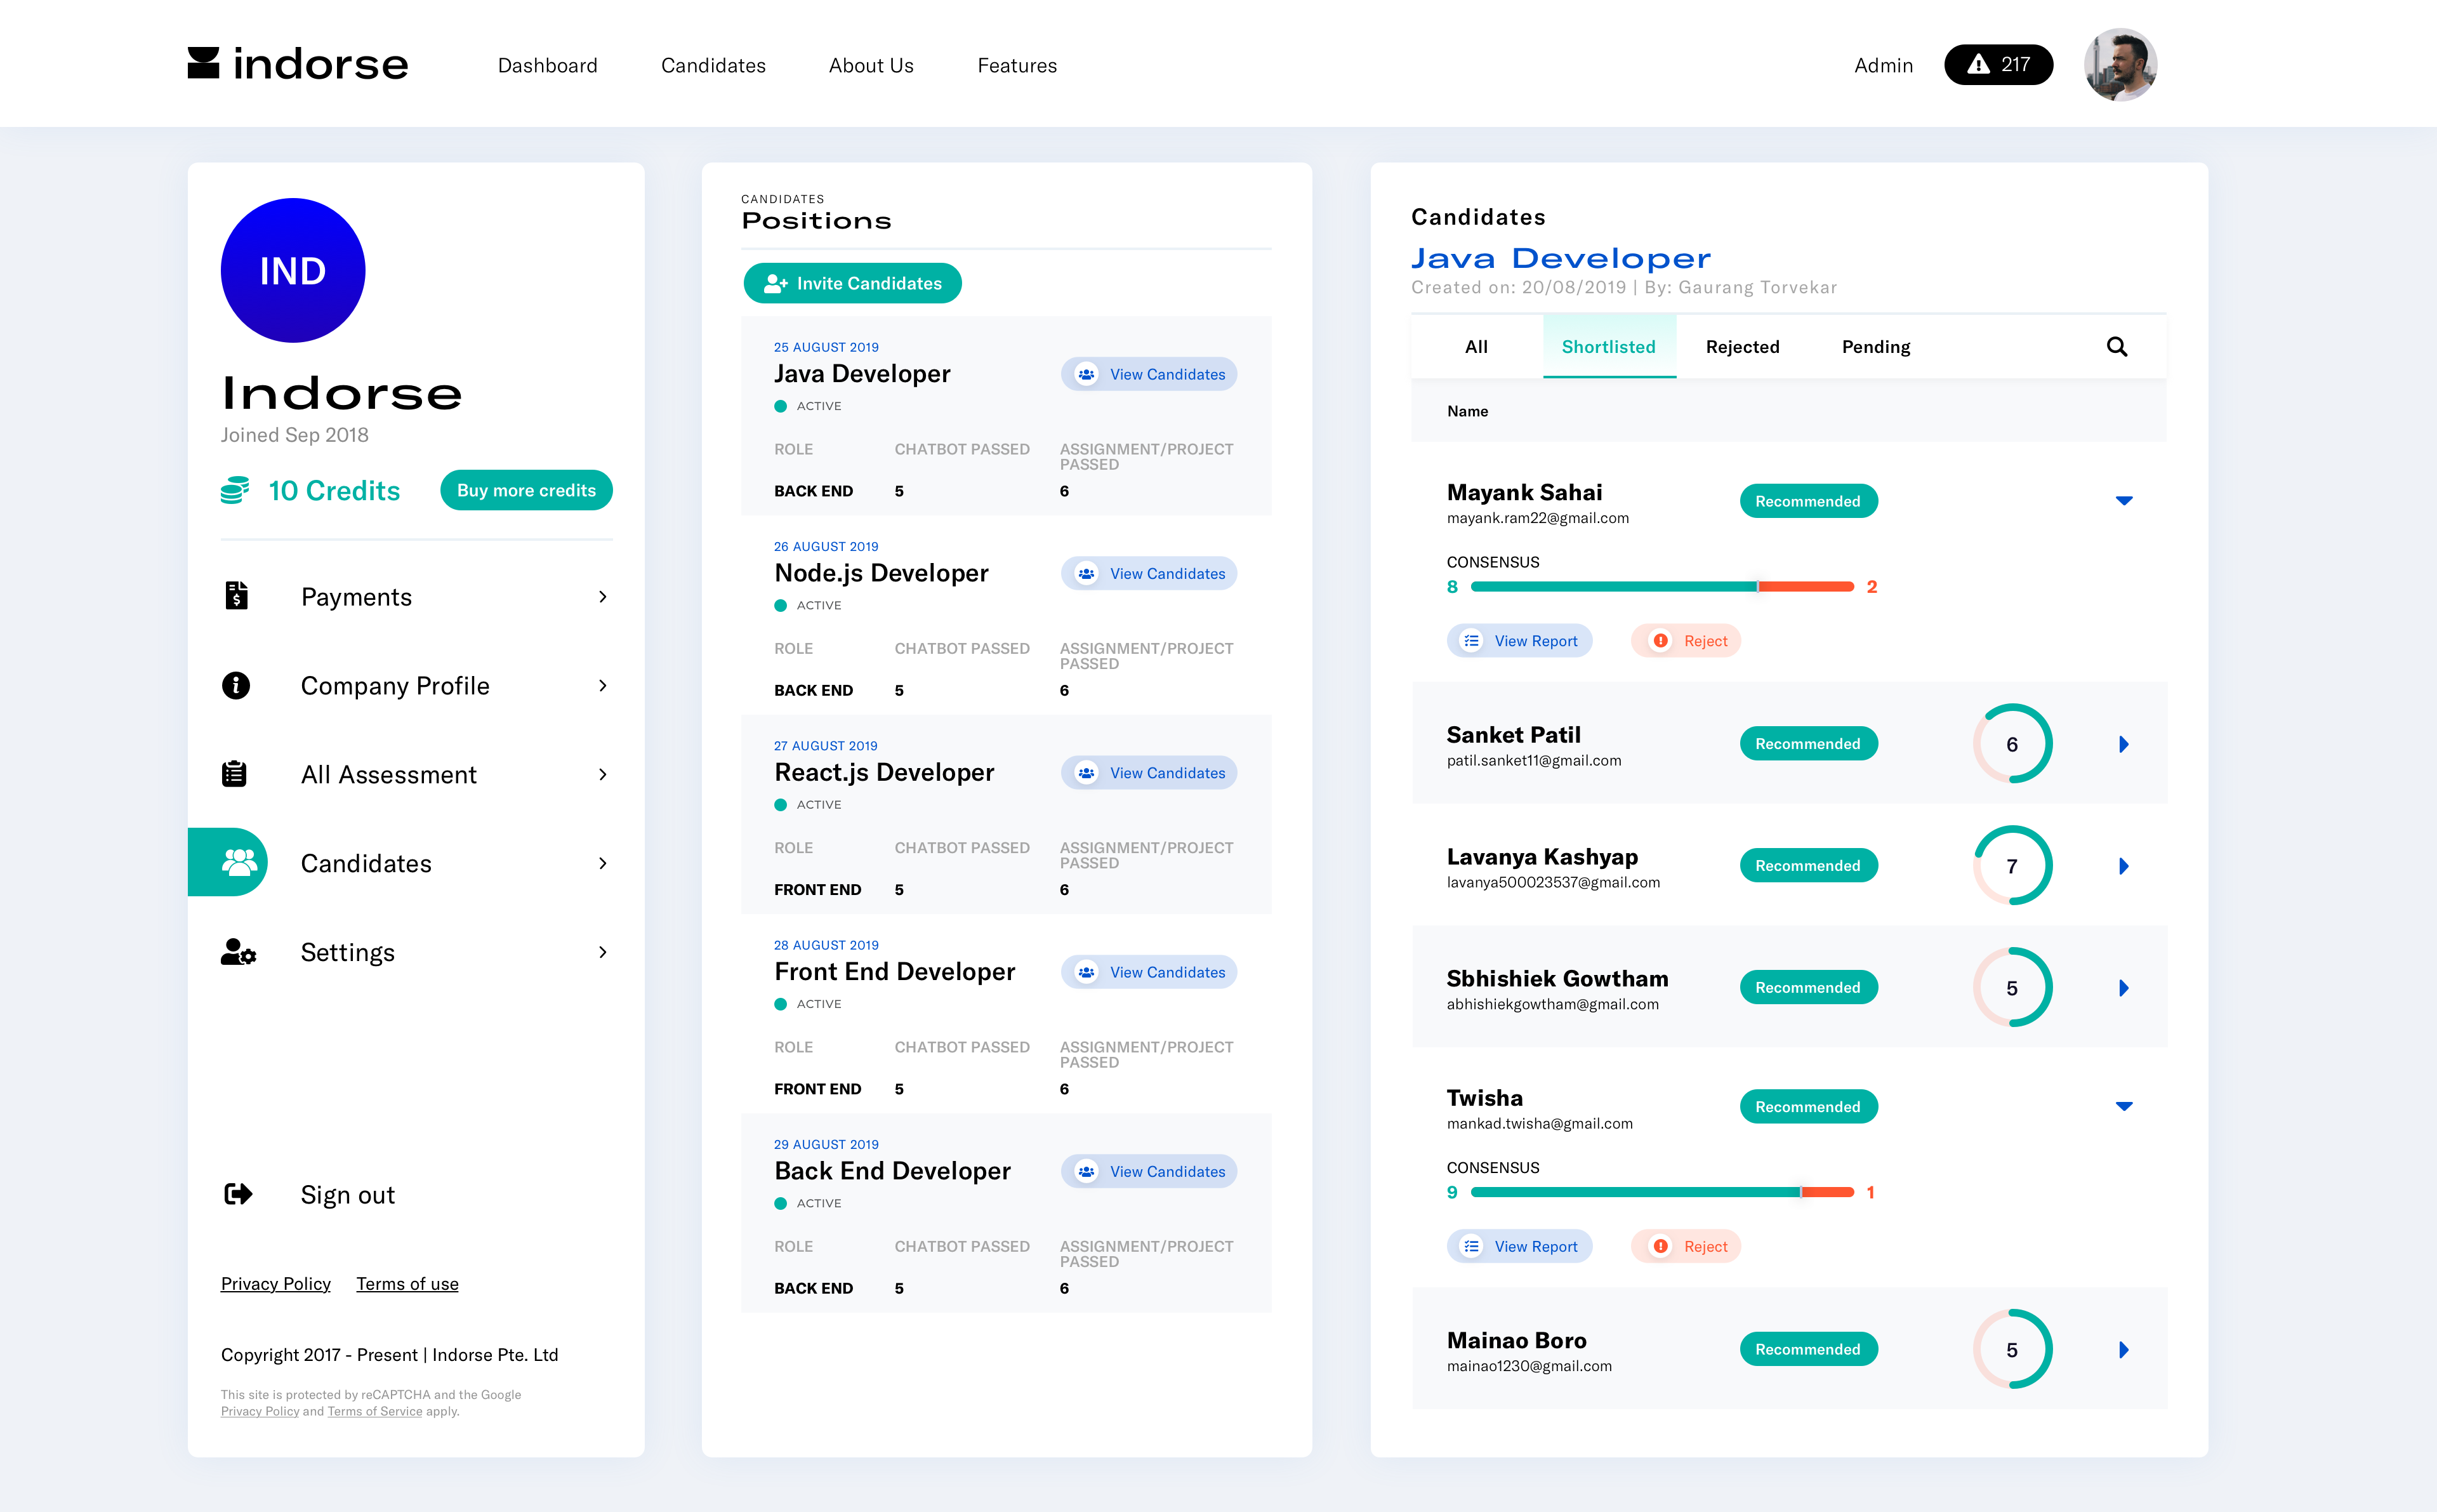
Task: Click the 10 Credits text
Action: tap(334, 490)
